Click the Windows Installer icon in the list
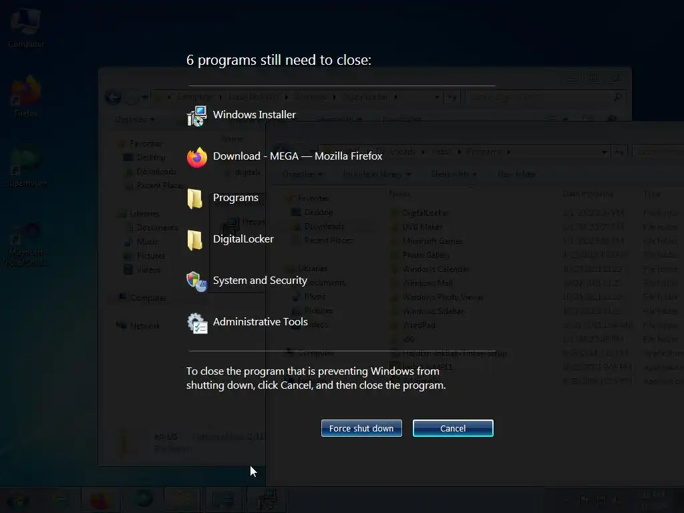 click(x=197, y=116)
